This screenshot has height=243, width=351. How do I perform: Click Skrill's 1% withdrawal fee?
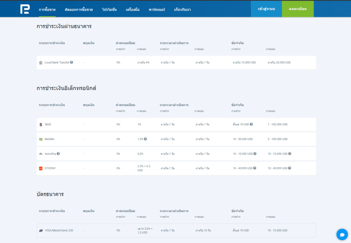(139, 124)
